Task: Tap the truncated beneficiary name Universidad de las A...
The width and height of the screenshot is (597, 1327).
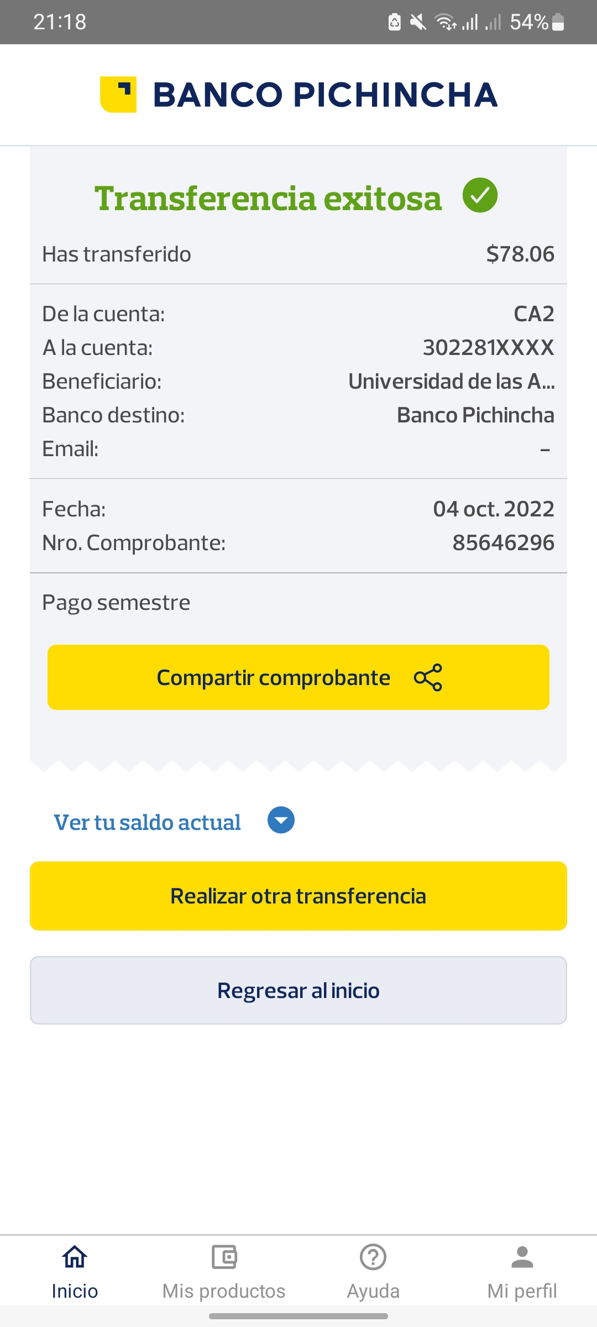Action: point(451,382)
